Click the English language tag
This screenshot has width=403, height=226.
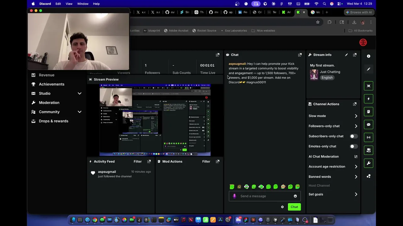coord(327,78)
